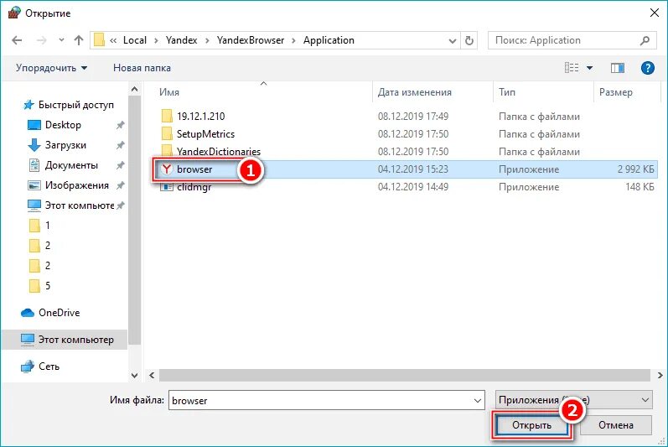
Task: Open Загрузки in the sidebar
Action: tap(65, 145)
